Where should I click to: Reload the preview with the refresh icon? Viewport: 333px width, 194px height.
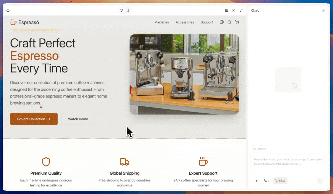point(8,11)
